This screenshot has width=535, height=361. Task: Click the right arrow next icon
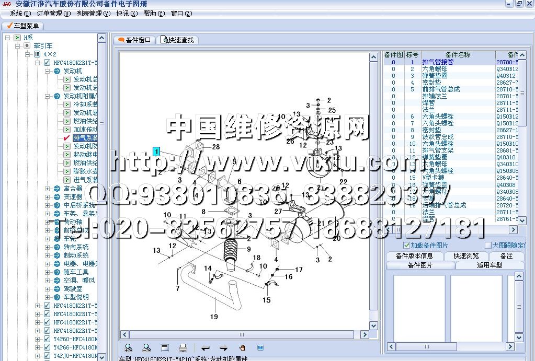pos(223,347)
